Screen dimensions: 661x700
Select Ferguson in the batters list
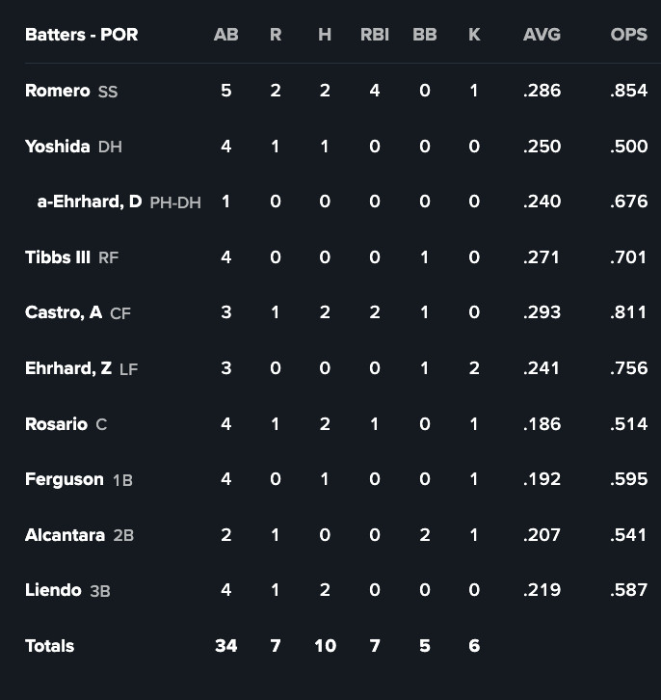(65, 479)
